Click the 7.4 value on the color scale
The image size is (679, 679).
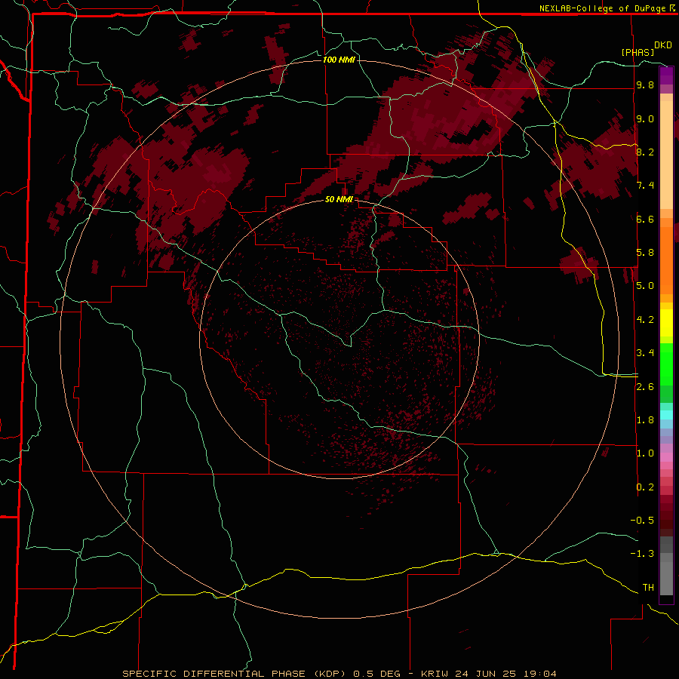pyautogui.click(x=645, y=186)
